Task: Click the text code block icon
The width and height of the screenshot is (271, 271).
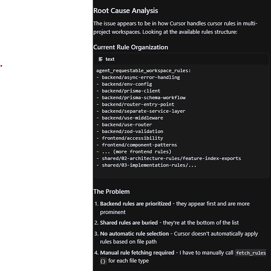Action: pos(100,59)
